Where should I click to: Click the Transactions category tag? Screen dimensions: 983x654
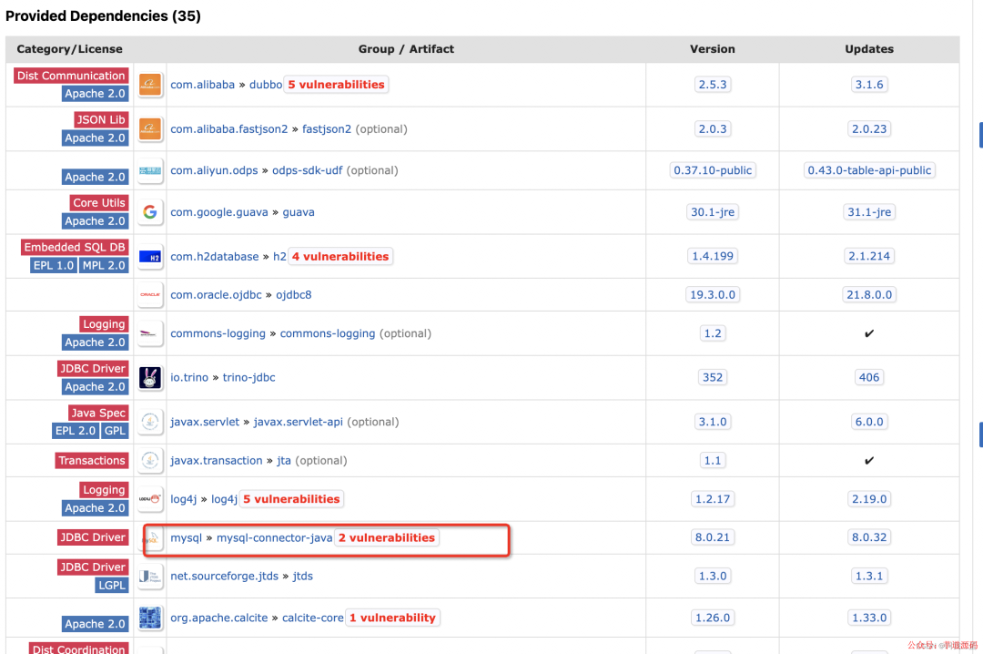[92, 461]
